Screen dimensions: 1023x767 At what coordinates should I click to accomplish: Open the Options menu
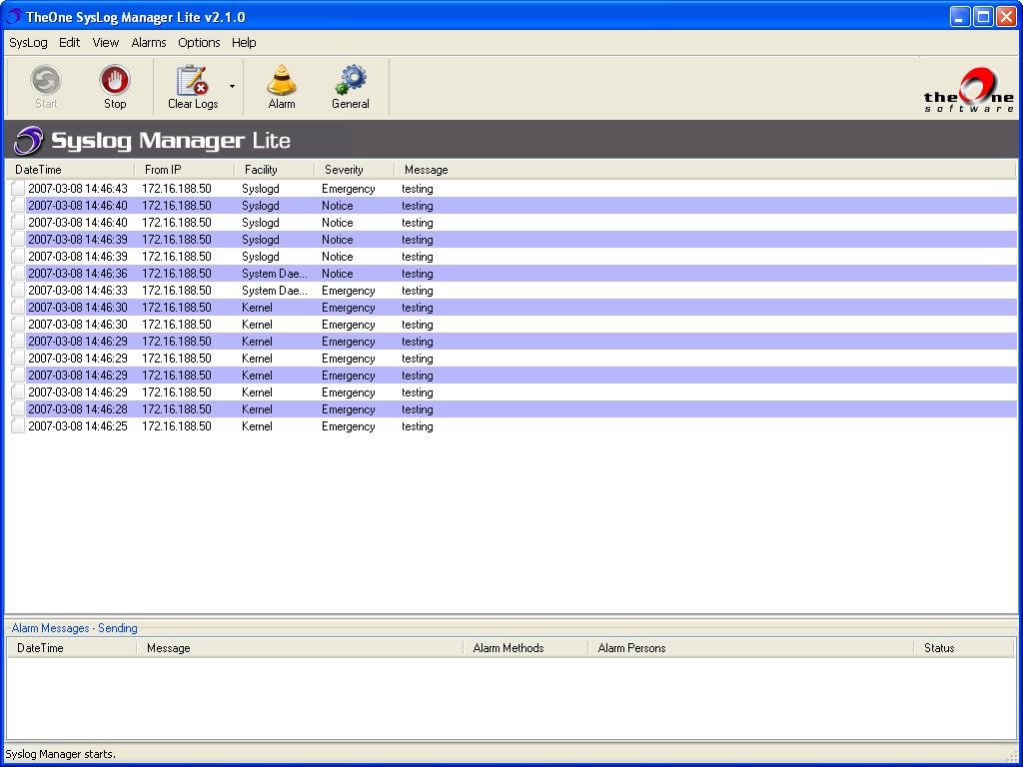point(198,42)
